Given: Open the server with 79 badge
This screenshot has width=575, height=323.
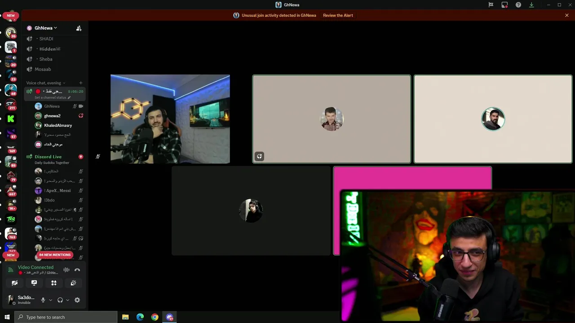Looking at the screenshot, I should pyautogui.click(x=11, y=176).
